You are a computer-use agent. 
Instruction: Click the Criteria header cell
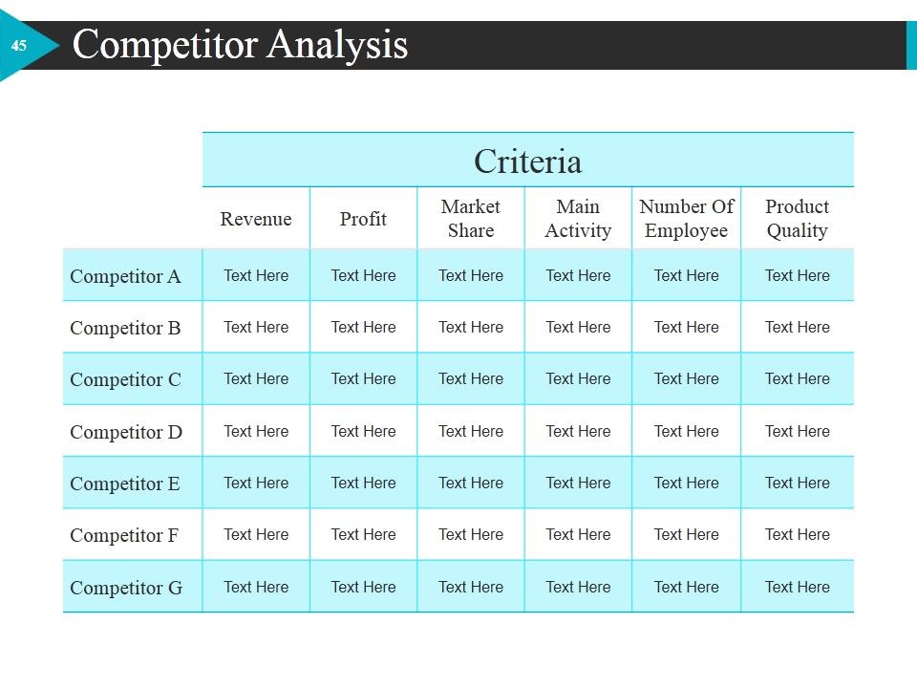527,161
